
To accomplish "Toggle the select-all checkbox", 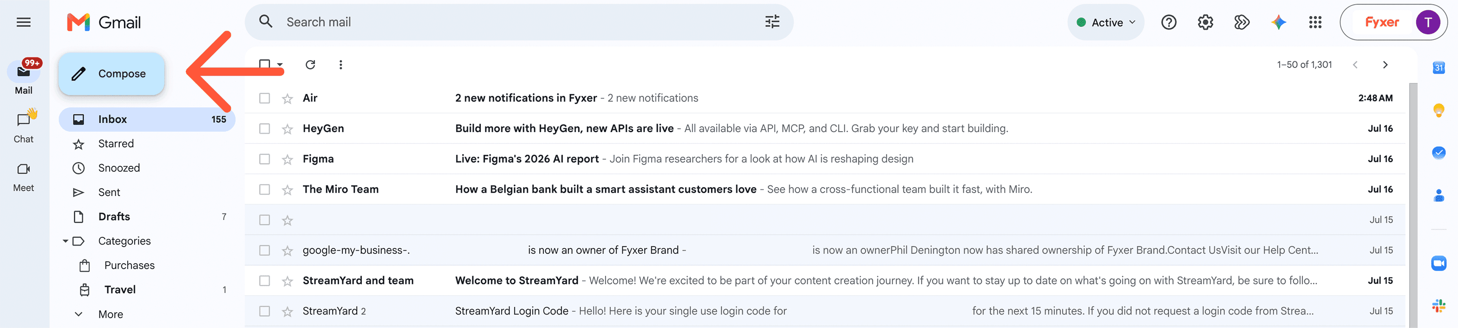I will point(264,64).
